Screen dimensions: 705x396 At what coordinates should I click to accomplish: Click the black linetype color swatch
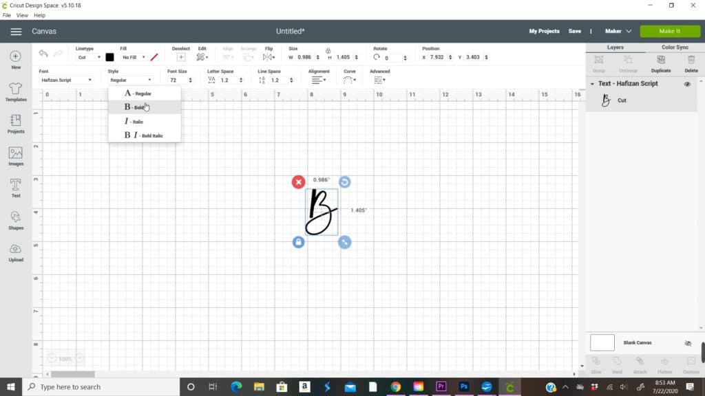coord(109,57)
